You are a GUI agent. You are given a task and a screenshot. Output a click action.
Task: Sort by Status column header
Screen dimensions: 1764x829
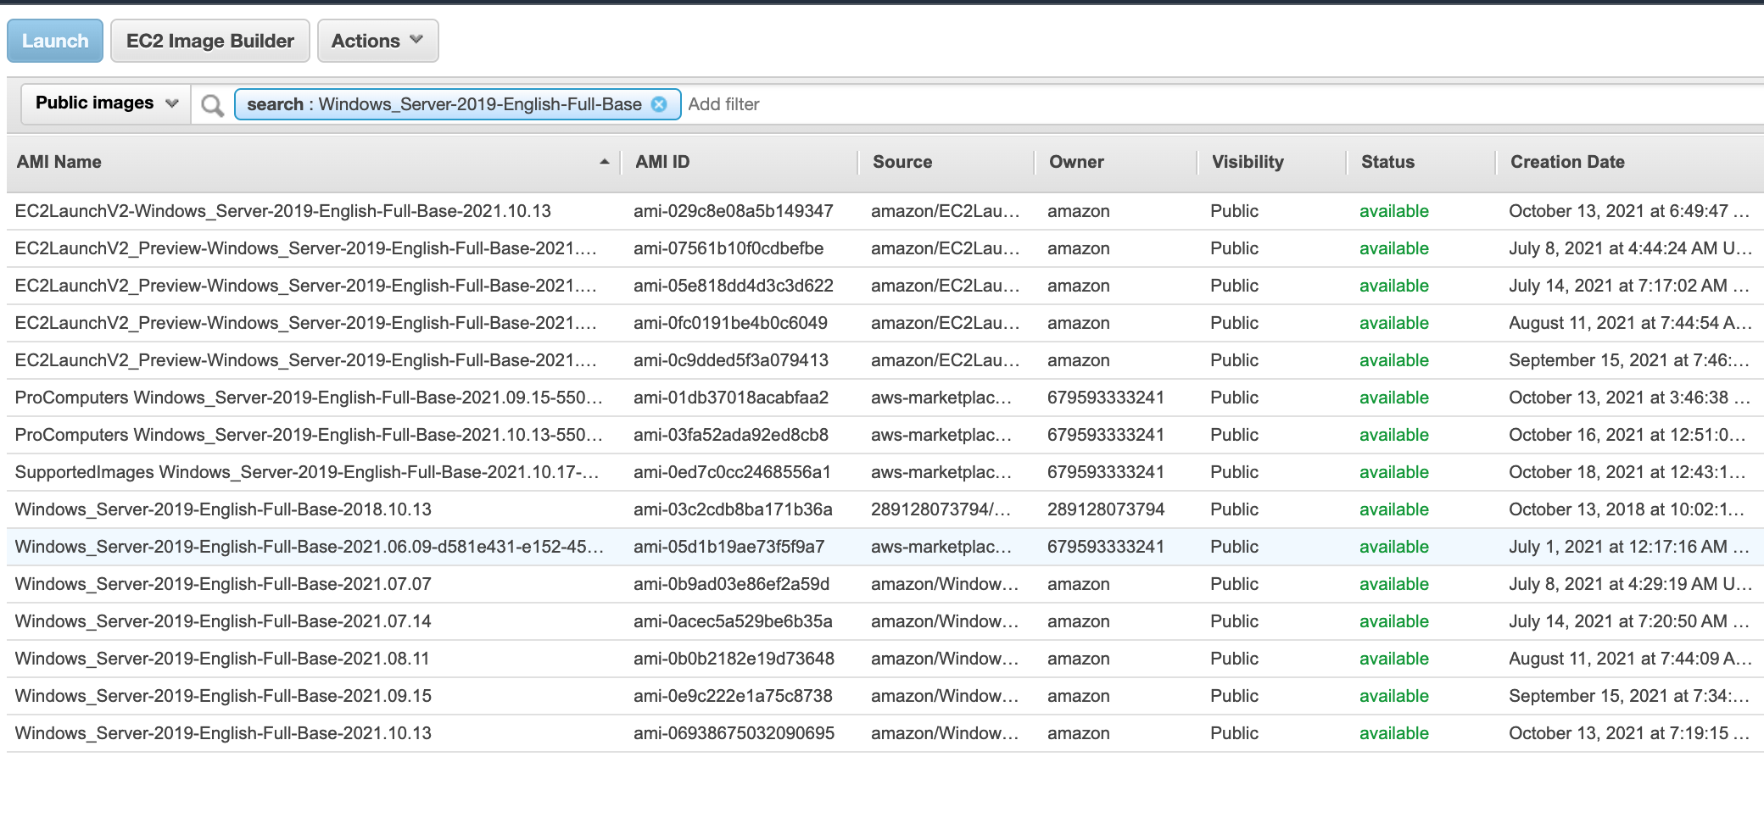tap(1387, 162)
